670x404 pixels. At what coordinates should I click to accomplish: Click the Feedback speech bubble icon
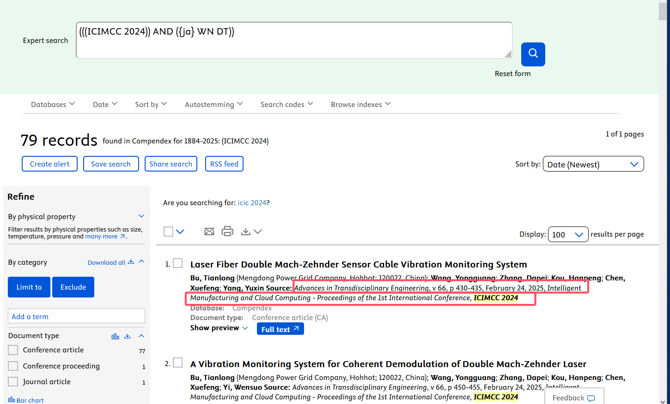pyautogui.click(x=591, y=398)
